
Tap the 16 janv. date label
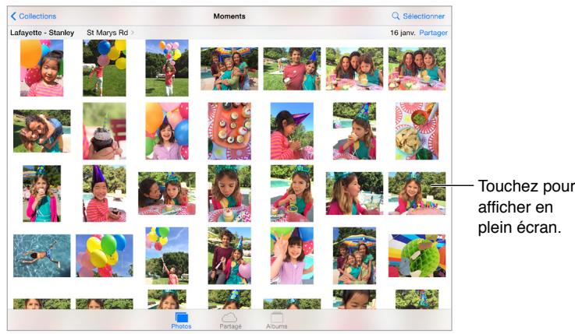tap(403, 33)
